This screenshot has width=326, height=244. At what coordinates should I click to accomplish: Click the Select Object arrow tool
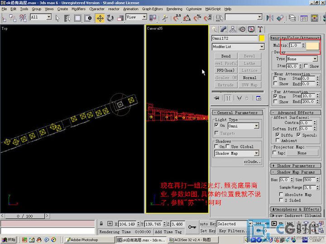tap(58, 18)
